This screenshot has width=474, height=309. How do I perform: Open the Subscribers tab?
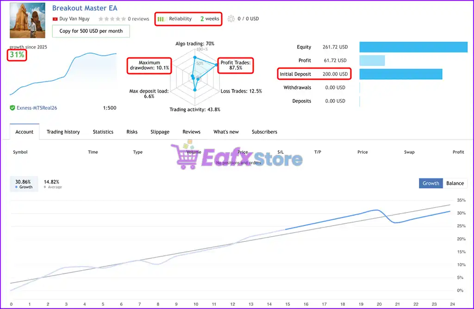264,132
